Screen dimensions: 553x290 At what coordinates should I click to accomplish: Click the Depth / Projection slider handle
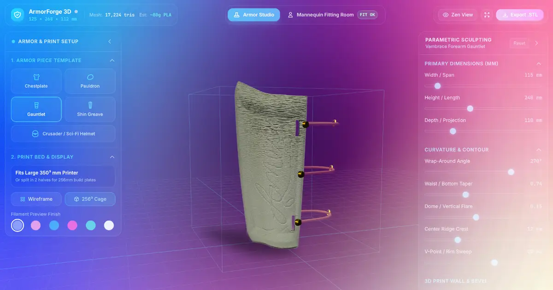click(x=453, y=131)
